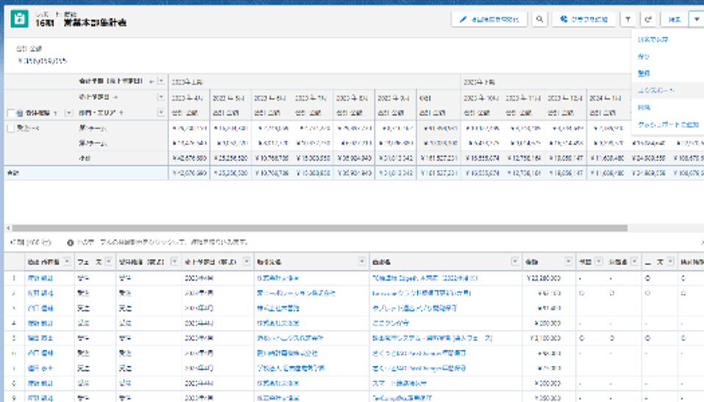Toggle the filter panel funnel icon
This screenshot has height=402, width=704.
pyautogui.click(x=628, y=19)
